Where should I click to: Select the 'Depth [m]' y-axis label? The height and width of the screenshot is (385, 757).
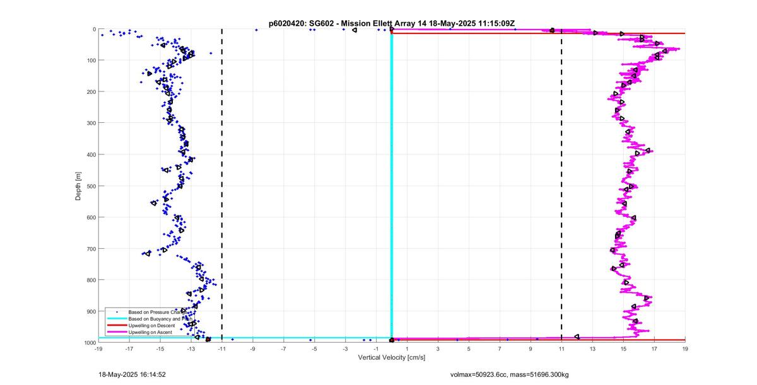click(78, 185)
